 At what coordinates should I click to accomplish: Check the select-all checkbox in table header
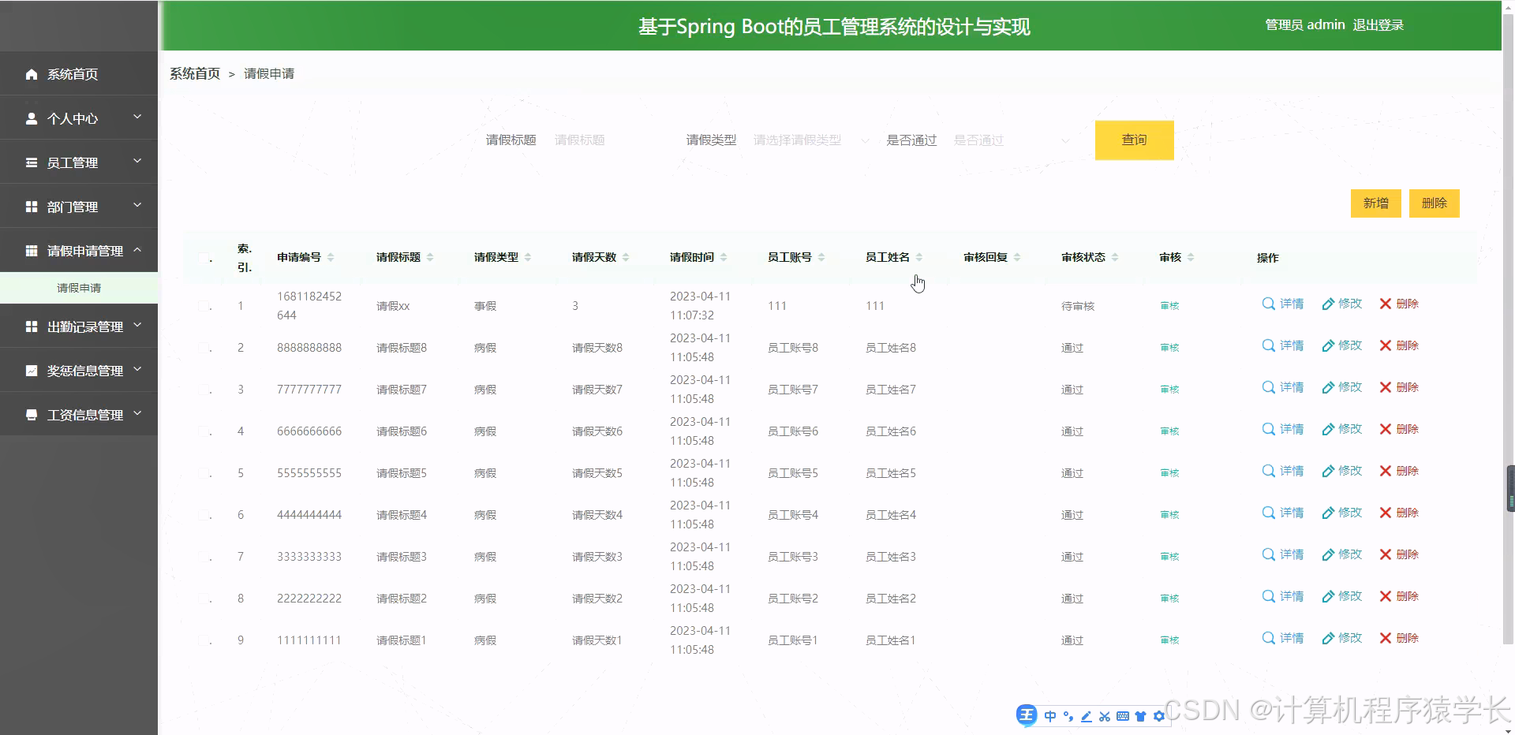tap(204, 257)
